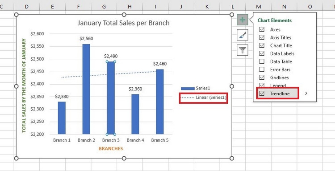Select the BRANCHES horizontal axis title
The width and height of the screenshot is (335, 171).
point(111,149)
